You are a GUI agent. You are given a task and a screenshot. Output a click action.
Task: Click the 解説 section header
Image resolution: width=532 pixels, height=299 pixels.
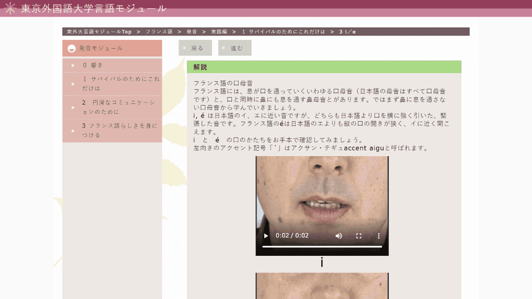point(324,67)
